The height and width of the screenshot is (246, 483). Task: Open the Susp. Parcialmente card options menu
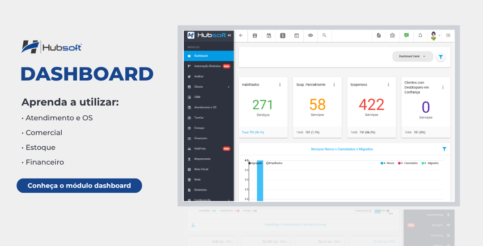click(334, 85)
